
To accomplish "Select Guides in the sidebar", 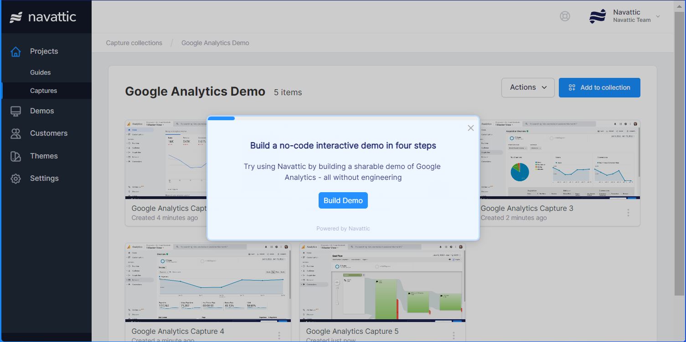I will (41, 72).
